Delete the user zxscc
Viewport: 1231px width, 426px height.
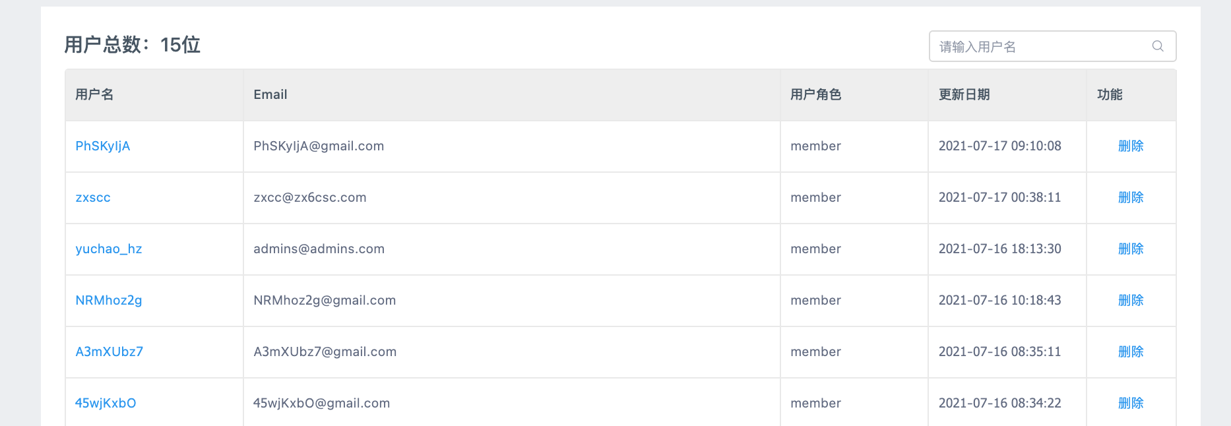coord(1131,197)
